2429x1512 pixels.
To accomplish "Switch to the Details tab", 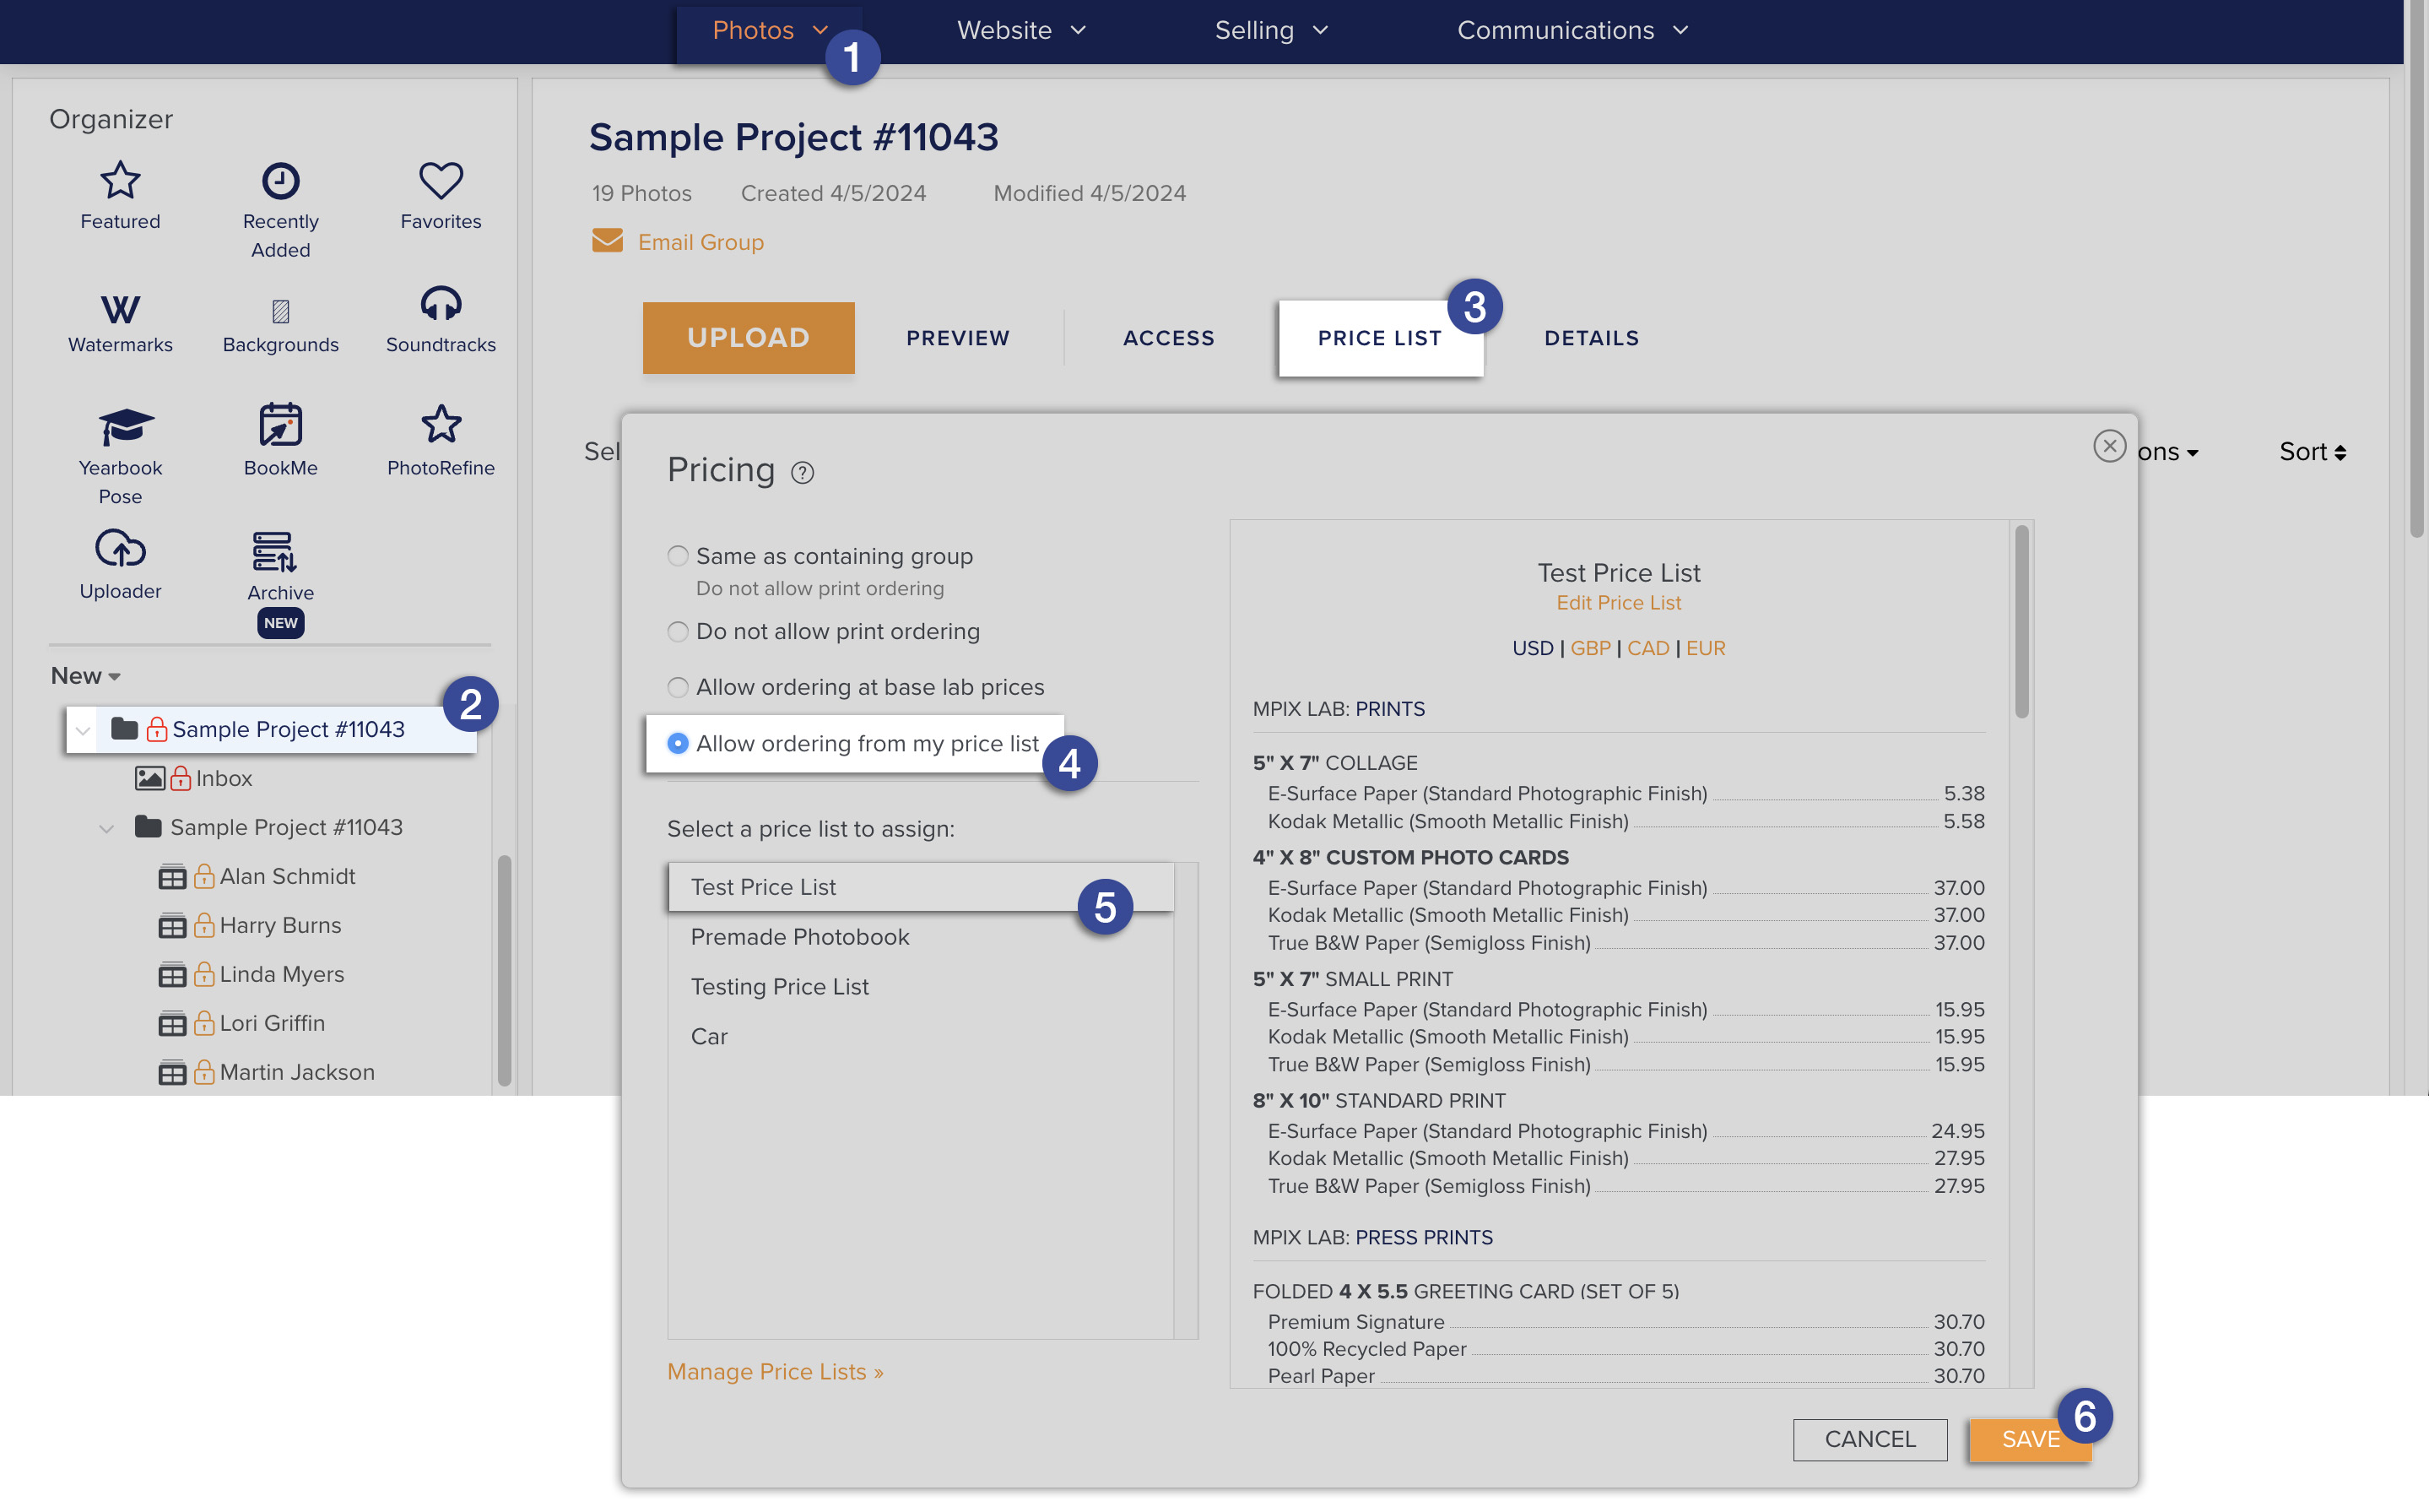I will (1592, 338).
